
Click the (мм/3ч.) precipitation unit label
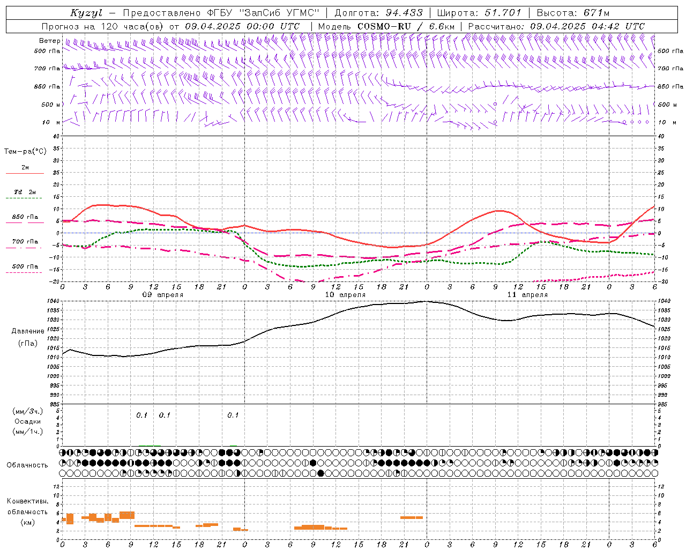[27, 411]
